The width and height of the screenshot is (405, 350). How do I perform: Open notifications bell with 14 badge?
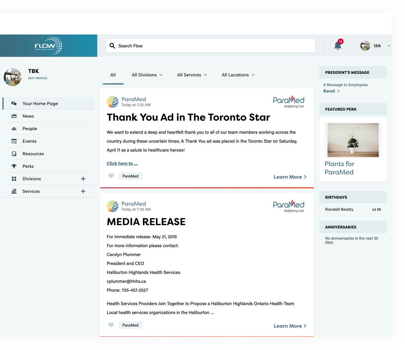[338, 45]
